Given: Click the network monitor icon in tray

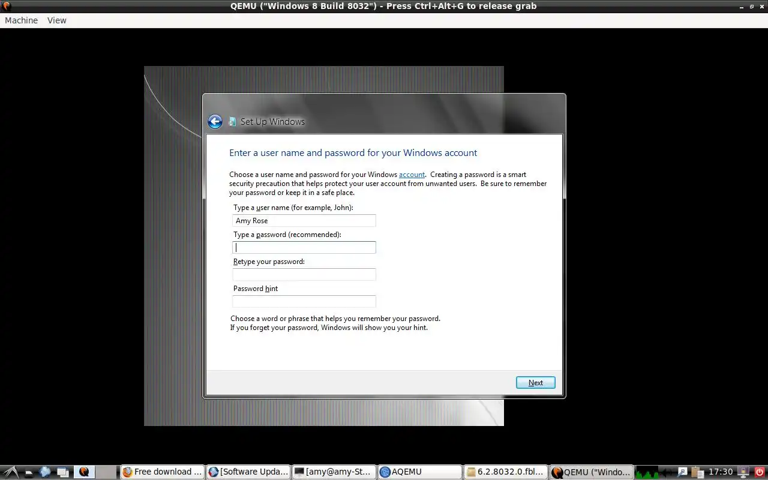Looking at the screenshot, I should (x=743, y=472).
